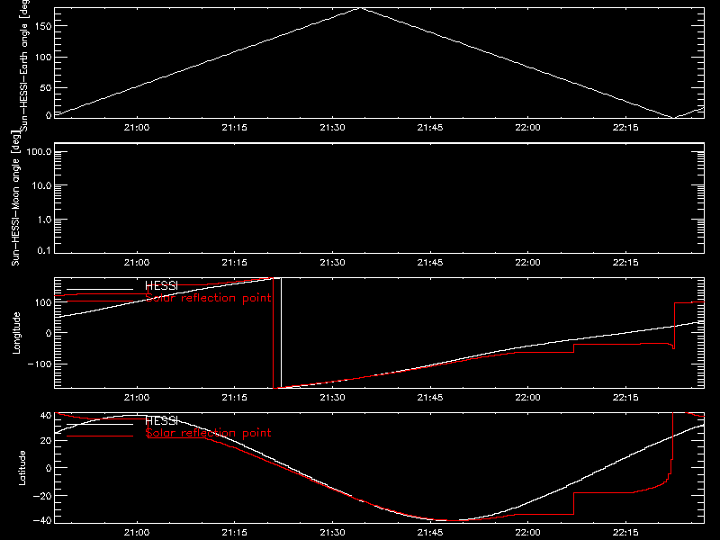Click 21:00 under the Moon angle plot
Viewport: 720px width, 540px height.
coord(137,263)
